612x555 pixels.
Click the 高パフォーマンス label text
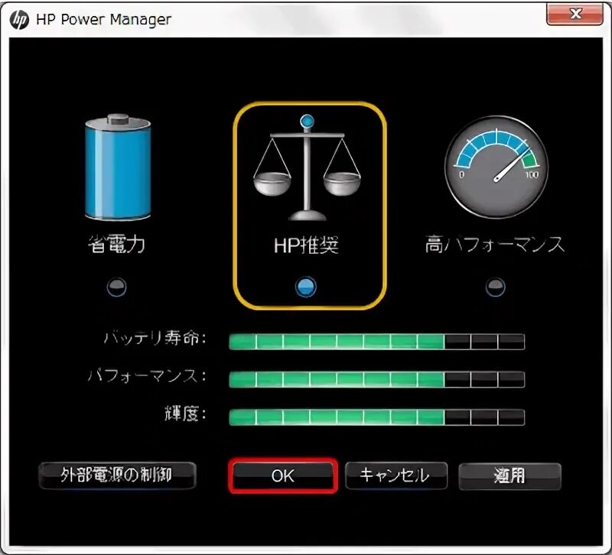click(x=495, y=245)
